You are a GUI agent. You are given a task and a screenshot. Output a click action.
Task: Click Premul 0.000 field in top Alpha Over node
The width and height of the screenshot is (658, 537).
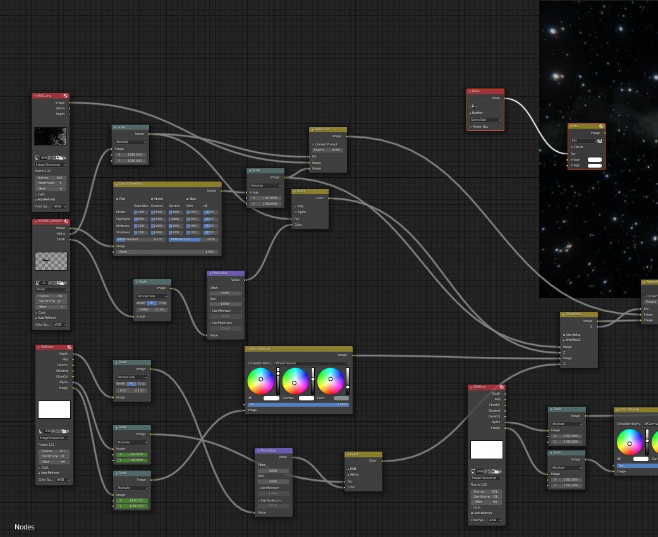[327, 150]
